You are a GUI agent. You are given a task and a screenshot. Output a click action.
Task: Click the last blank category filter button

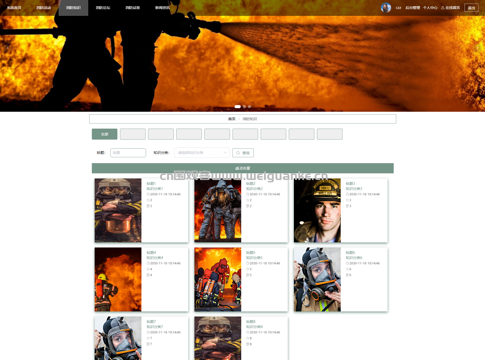330,134
